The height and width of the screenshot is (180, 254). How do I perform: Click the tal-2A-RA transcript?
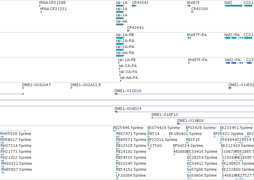[120, 44]
